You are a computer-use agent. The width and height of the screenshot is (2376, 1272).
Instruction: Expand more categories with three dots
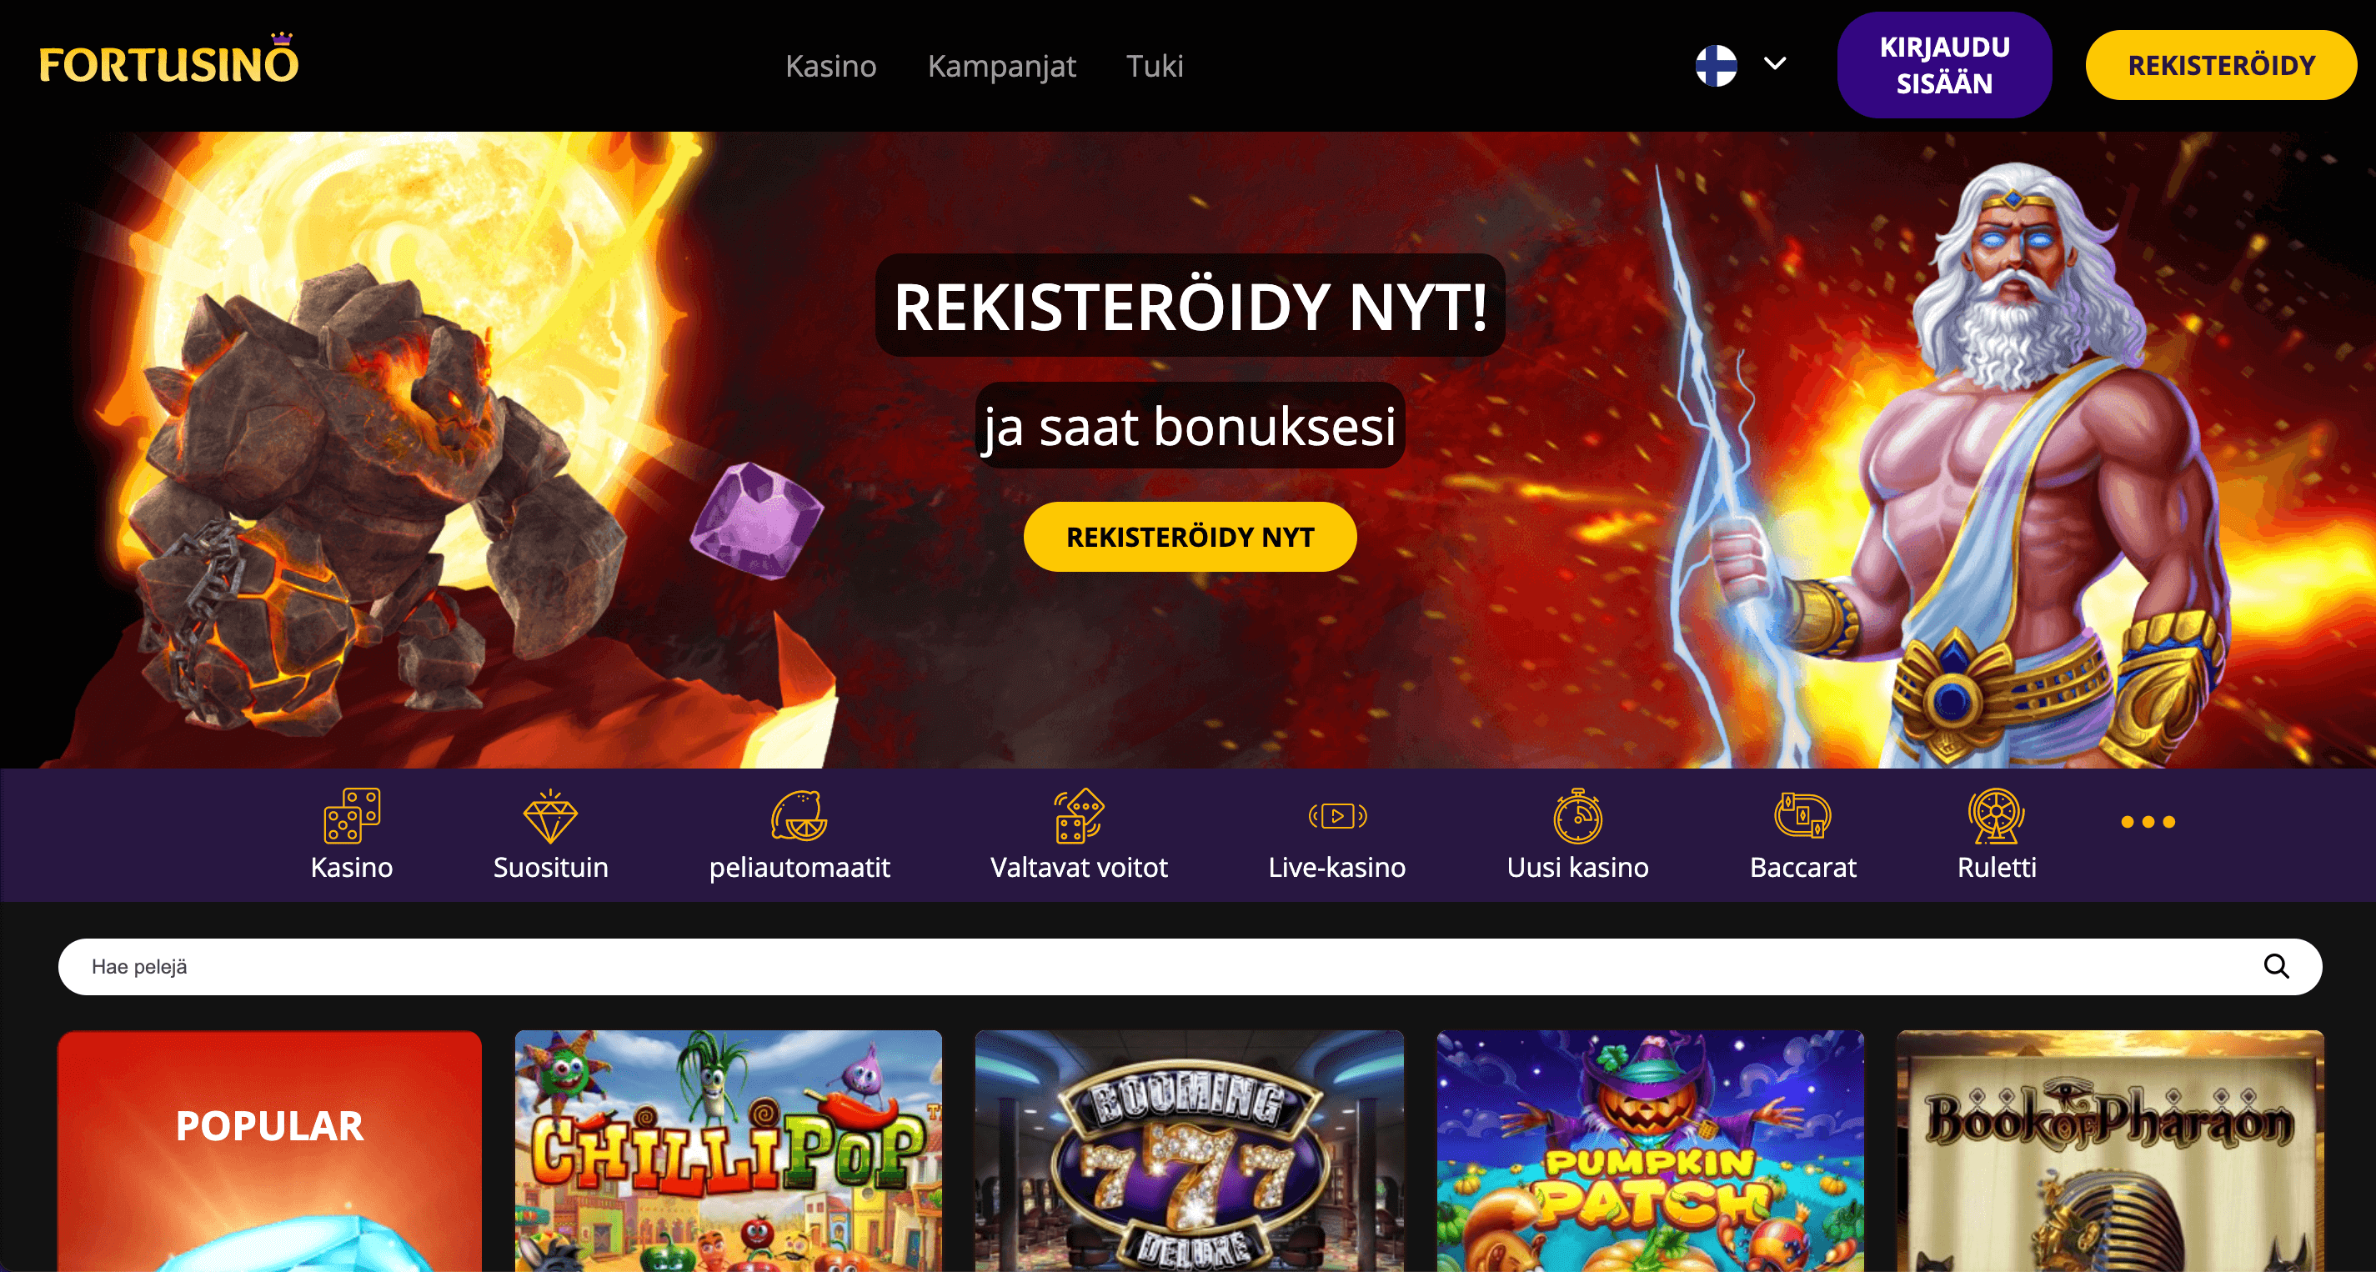click(2148, 822)
